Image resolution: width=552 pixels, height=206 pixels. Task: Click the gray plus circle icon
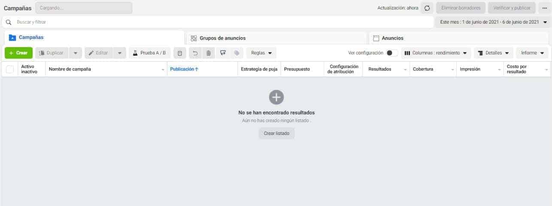click(276, 98)
